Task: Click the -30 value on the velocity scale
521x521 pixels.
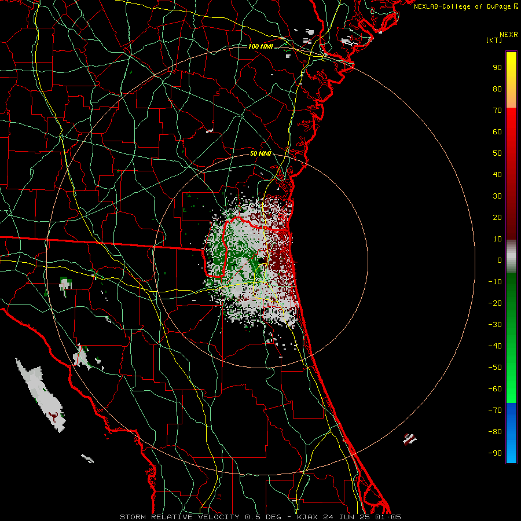Action: tap(495, 325)
